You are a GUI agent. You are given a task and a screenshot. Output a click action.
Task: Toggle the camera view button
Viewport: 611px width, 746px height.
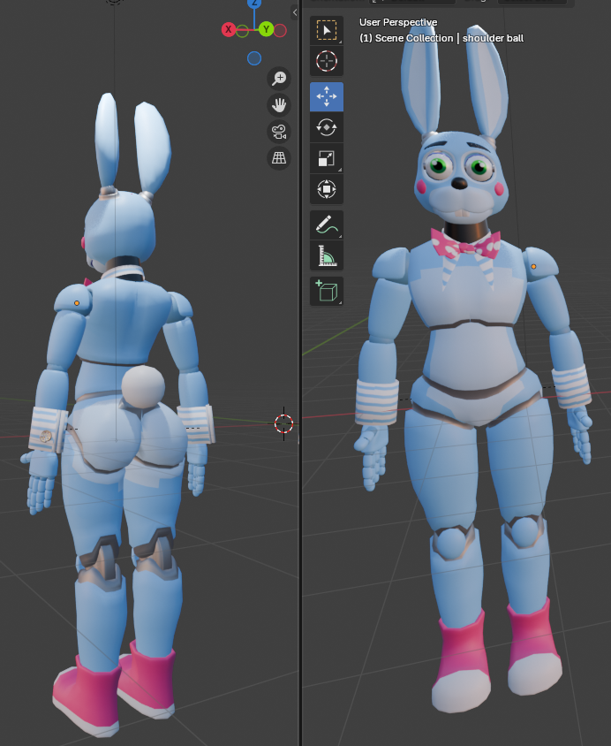coord(279,132)
